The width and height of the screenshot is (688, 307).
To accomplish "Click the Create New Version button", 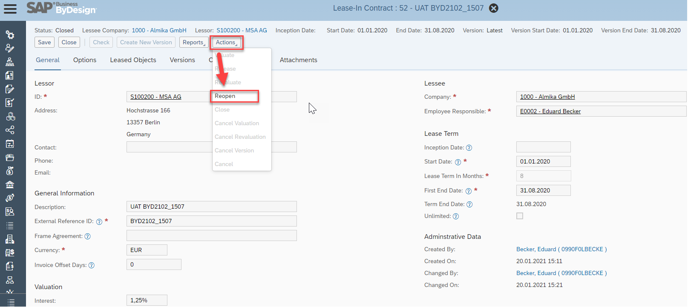I will pos(146,42).
